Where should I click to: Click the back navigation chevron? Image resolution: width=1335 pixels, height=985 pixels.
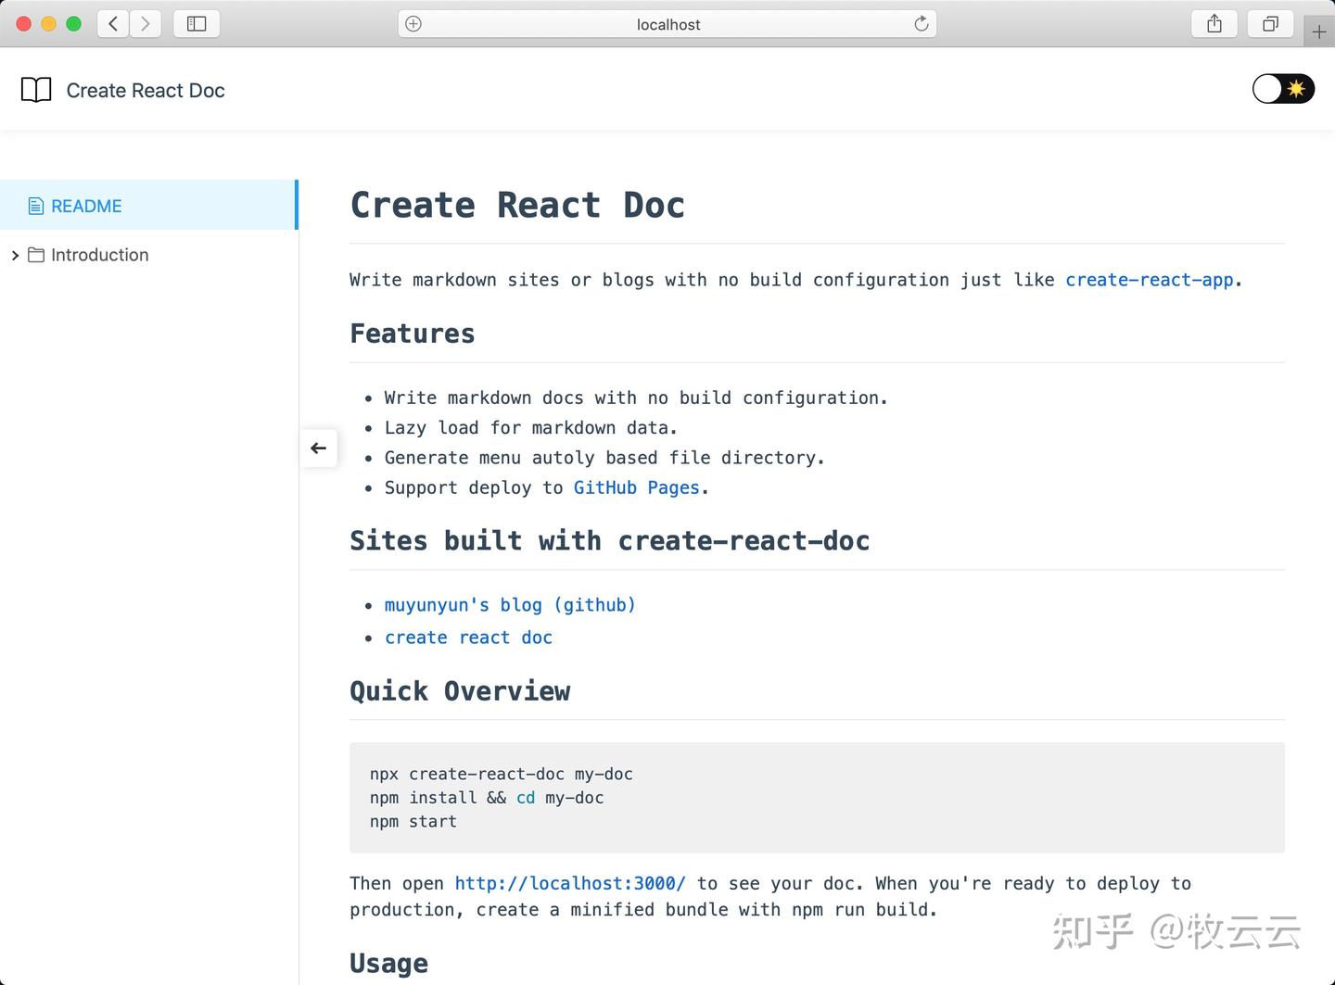point(112,23)
